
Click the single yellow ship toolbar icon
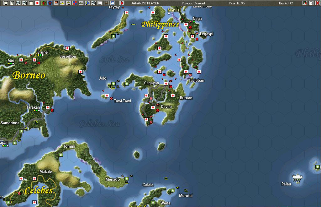pos(62,3)
